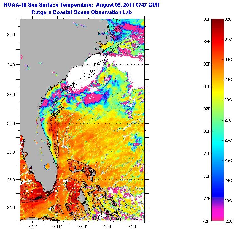Click the 27C colorbar label

[228, 120]
